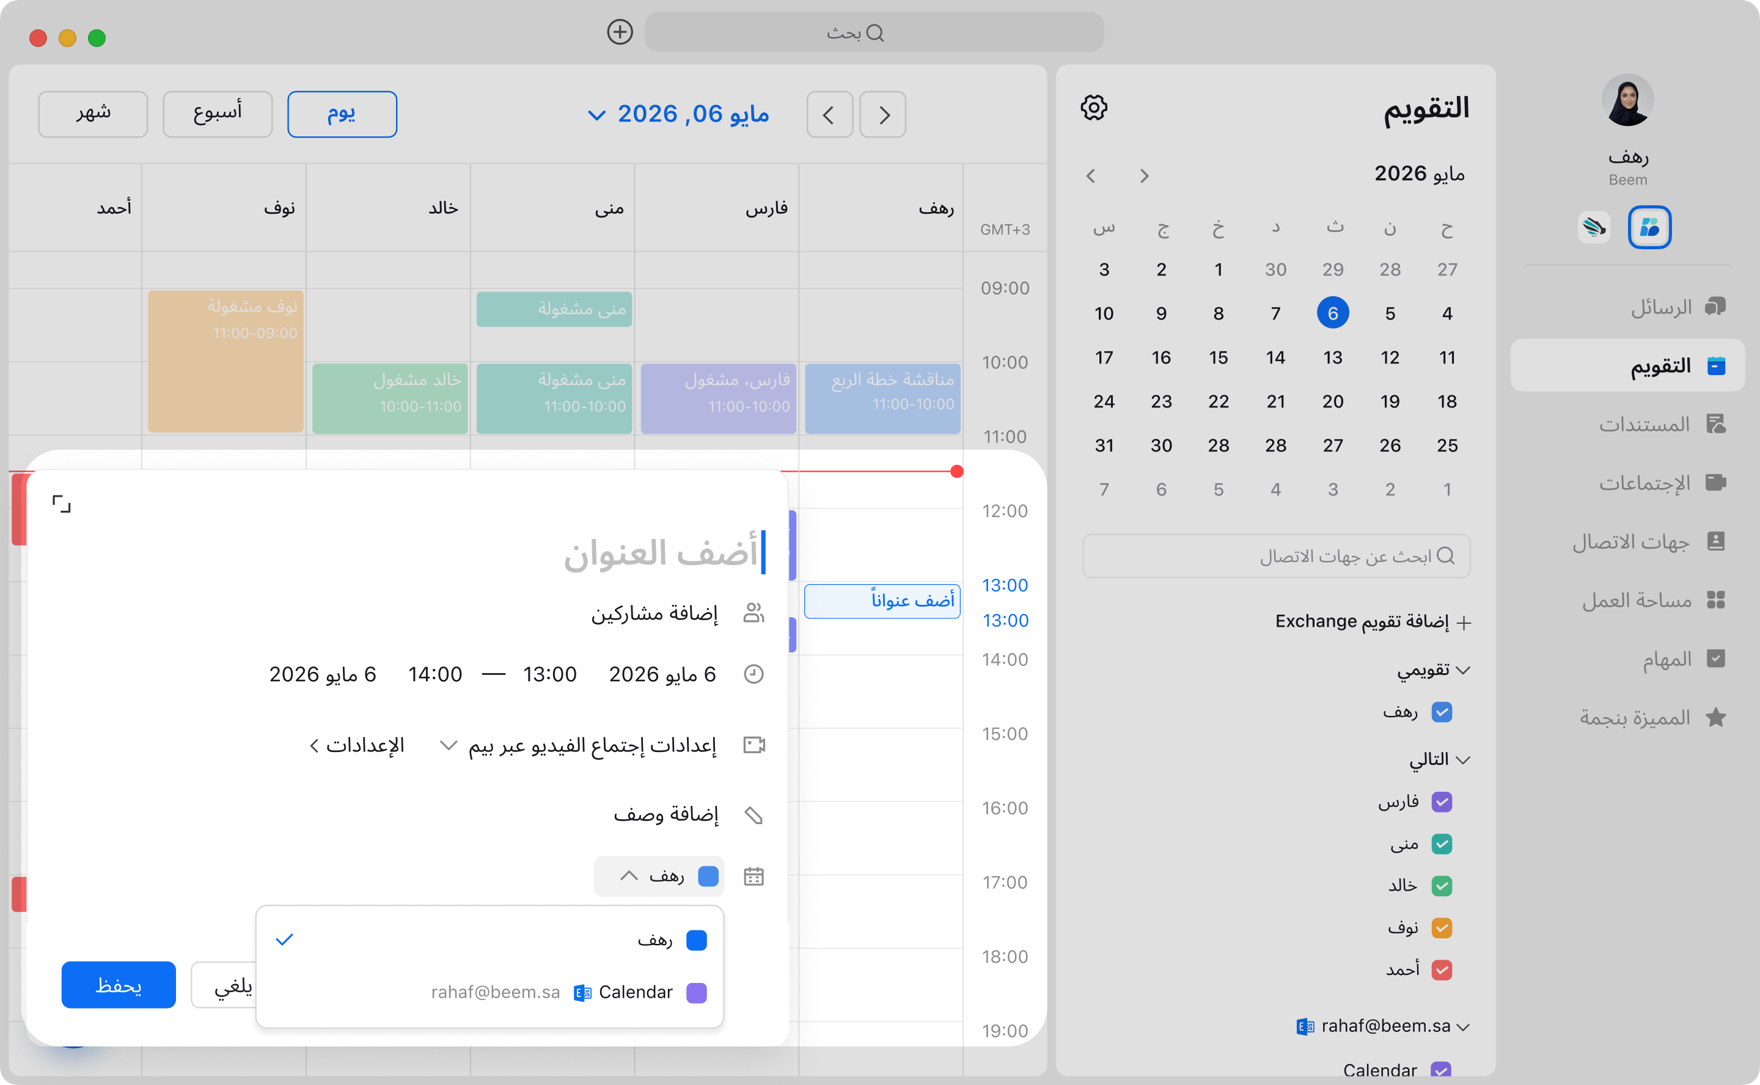Expand the event editor with the fullscreen icon
1760x1085 pixels.
62,504
